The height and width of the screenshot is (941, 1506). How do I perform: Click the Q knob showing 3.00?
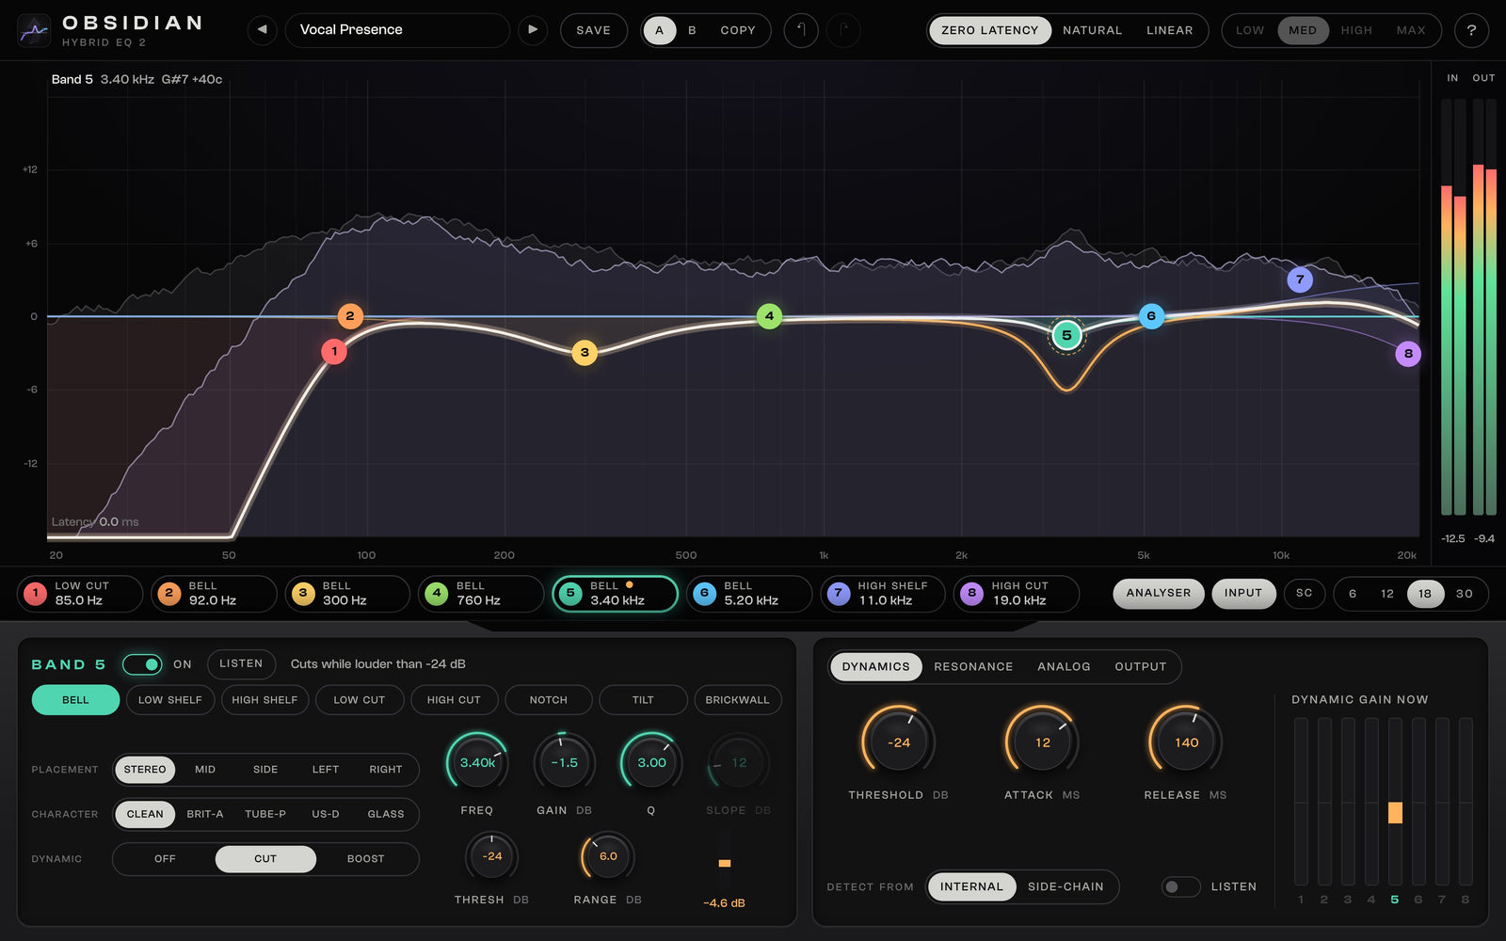point(651,763)
